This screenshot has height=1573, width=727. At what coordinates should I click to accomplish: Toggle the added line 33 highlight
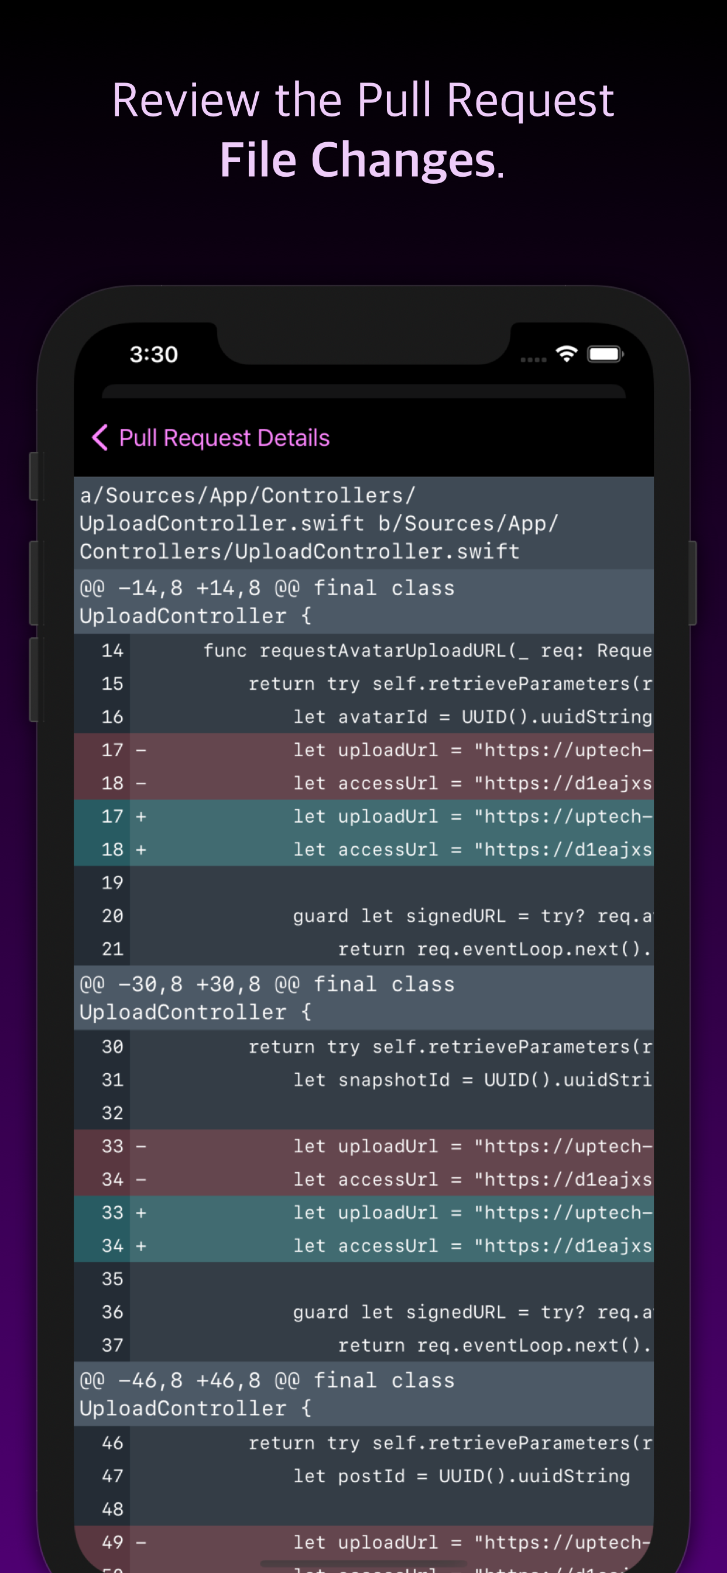coord(366,1212)
